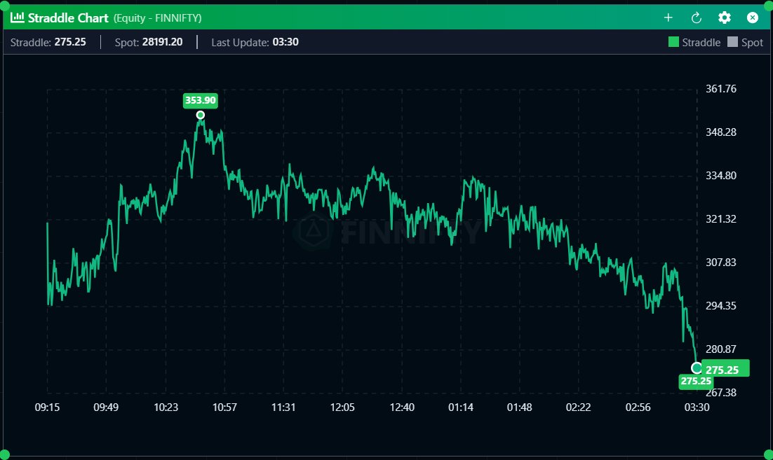Select the 275.25 last-point marker
The image size is (773, 460).
[696, 368]
